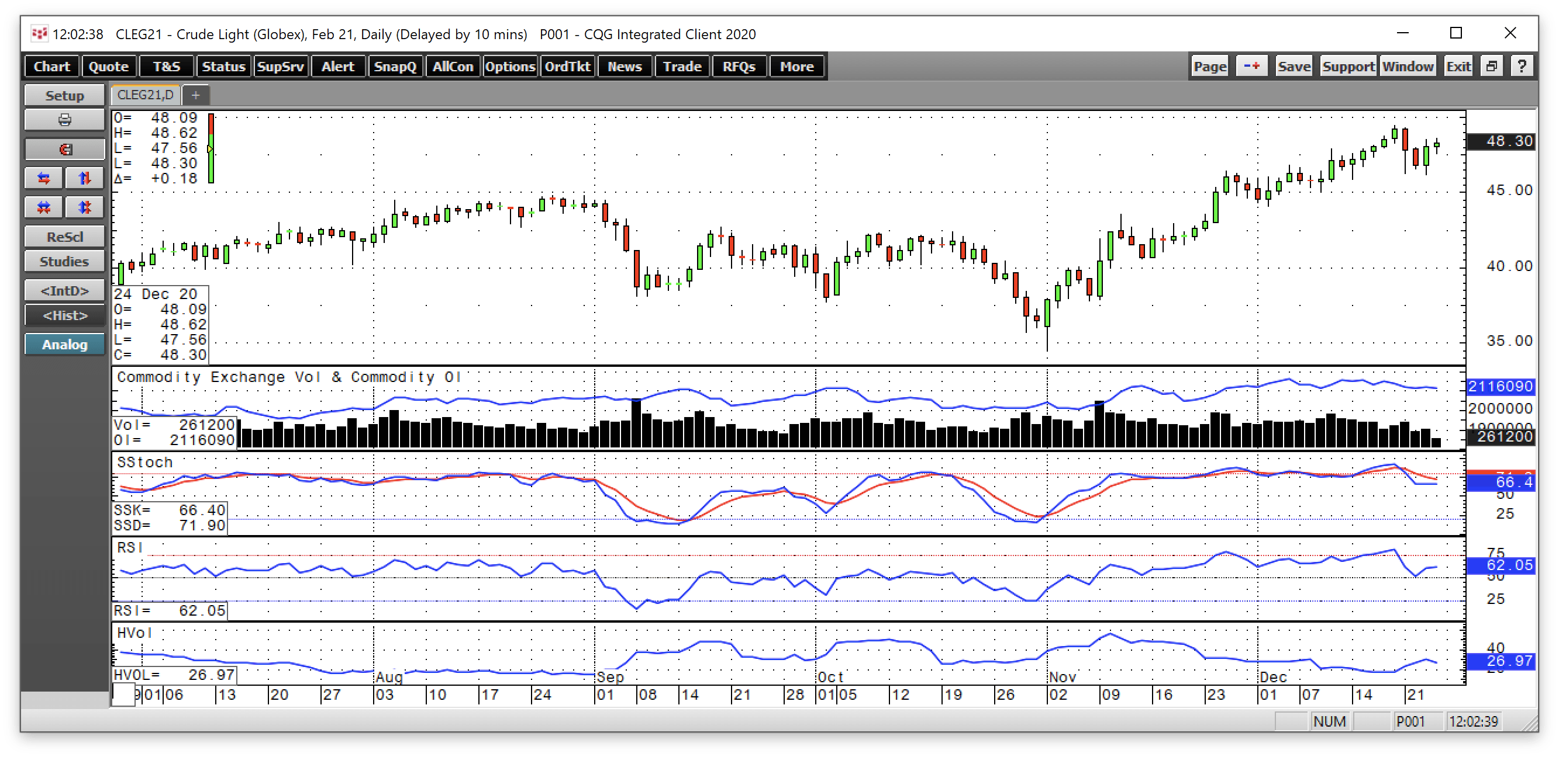Open AllCon from the toolbar
The image size is (1559, 757).
tap(452, 67)
